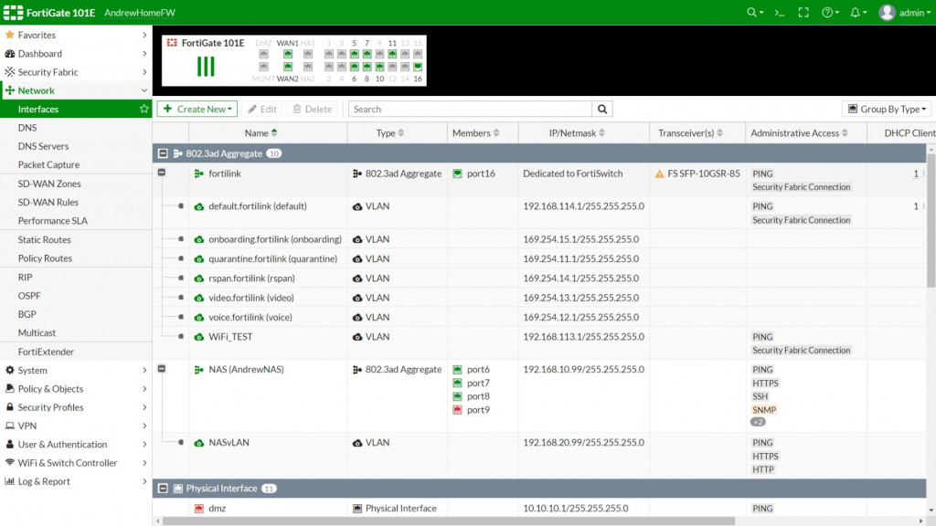This screenshot has width=936, height=526.
Task: Open the VPN menu
Action: coord(76,426)
